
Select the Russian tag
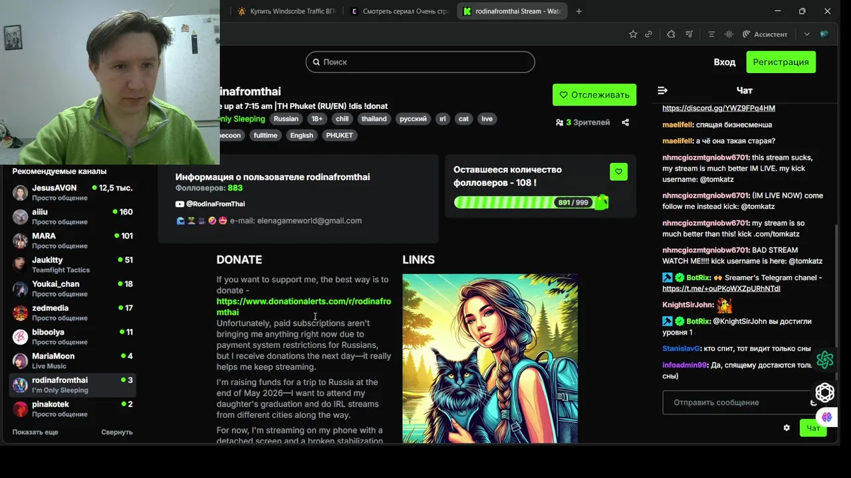click(286, 119)
